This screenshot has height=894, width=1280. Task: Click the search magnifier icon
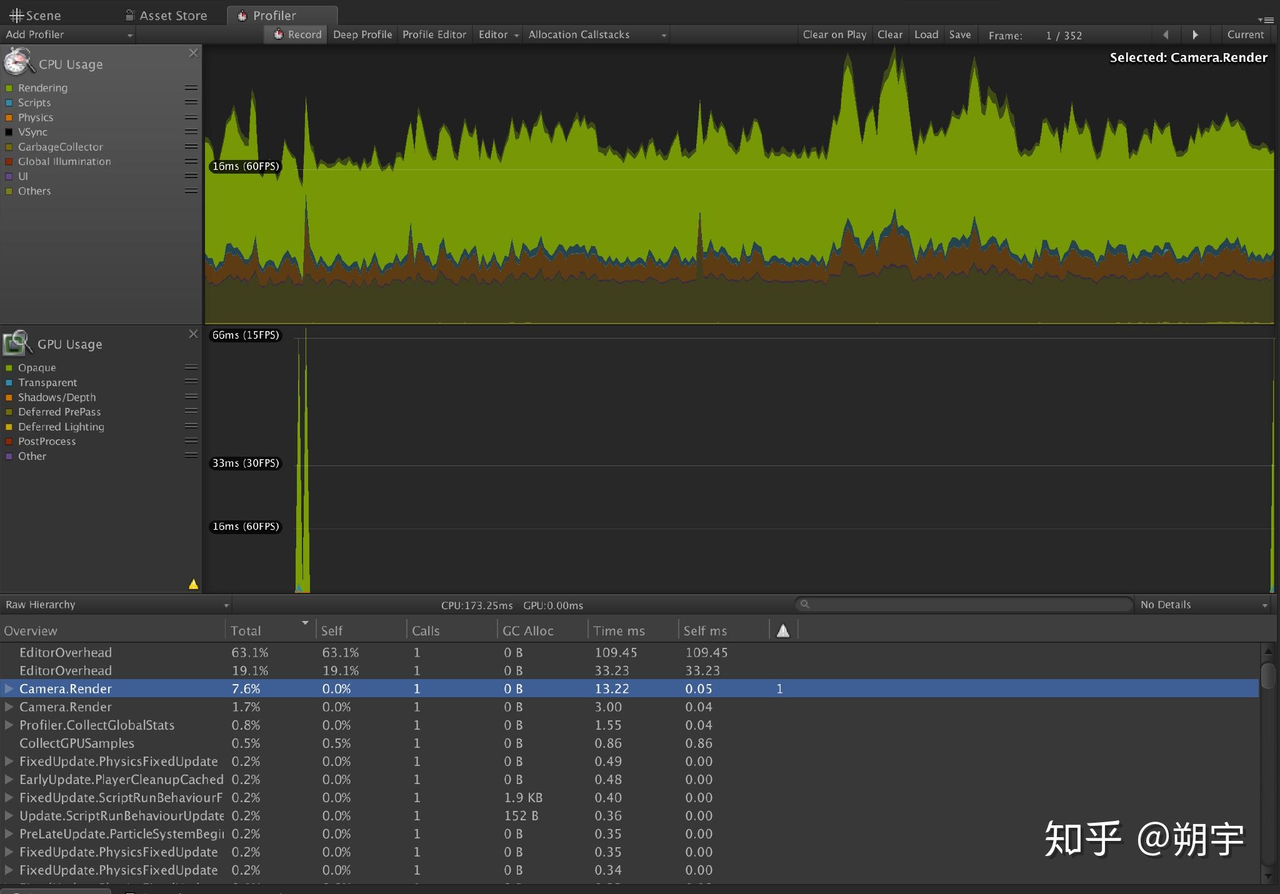click(805, 604)
